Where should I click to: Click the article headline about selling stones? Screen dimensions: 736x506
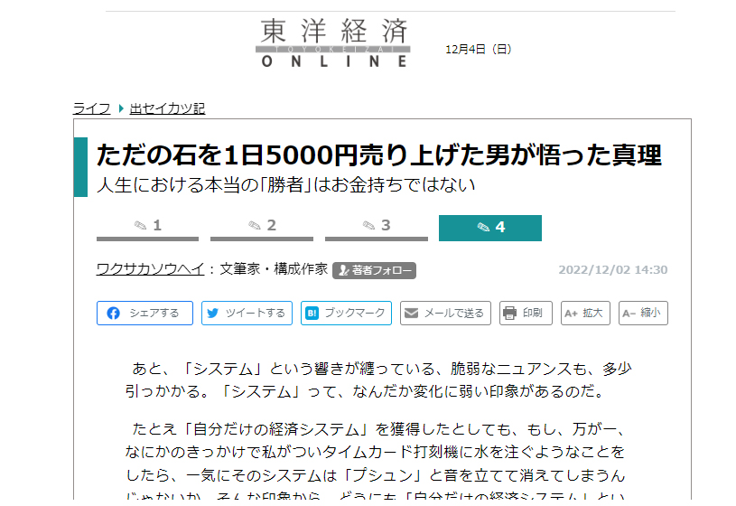379,155
